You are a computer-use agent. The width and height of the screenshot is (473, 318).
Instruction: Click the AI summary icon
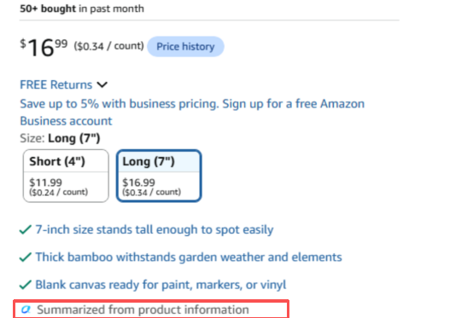(26, 309)
